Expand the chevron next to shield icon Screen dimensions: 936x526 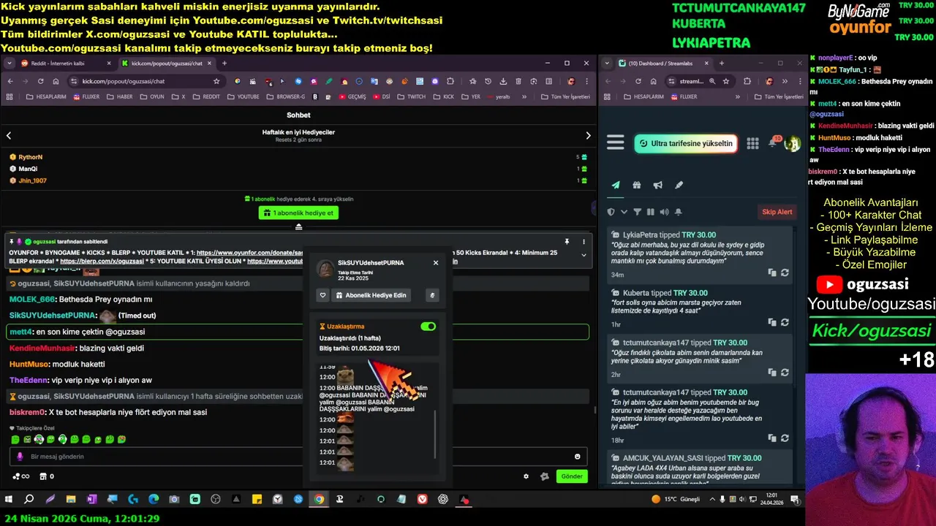point(624,212)
